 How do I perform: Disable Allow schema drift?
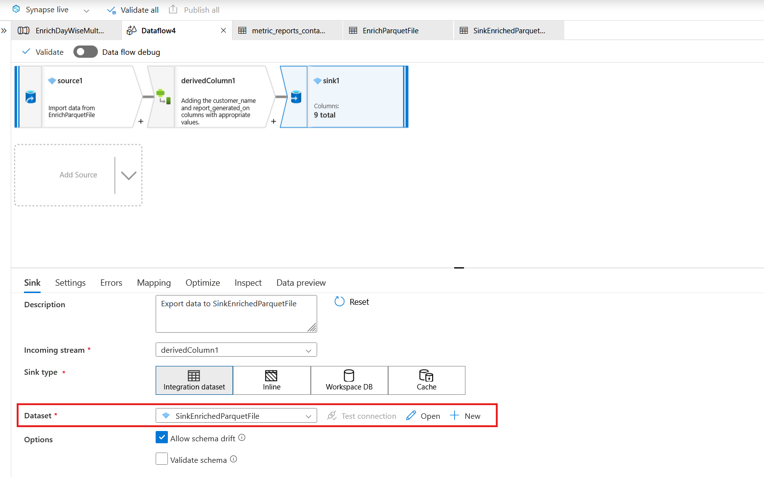[162, 437]
